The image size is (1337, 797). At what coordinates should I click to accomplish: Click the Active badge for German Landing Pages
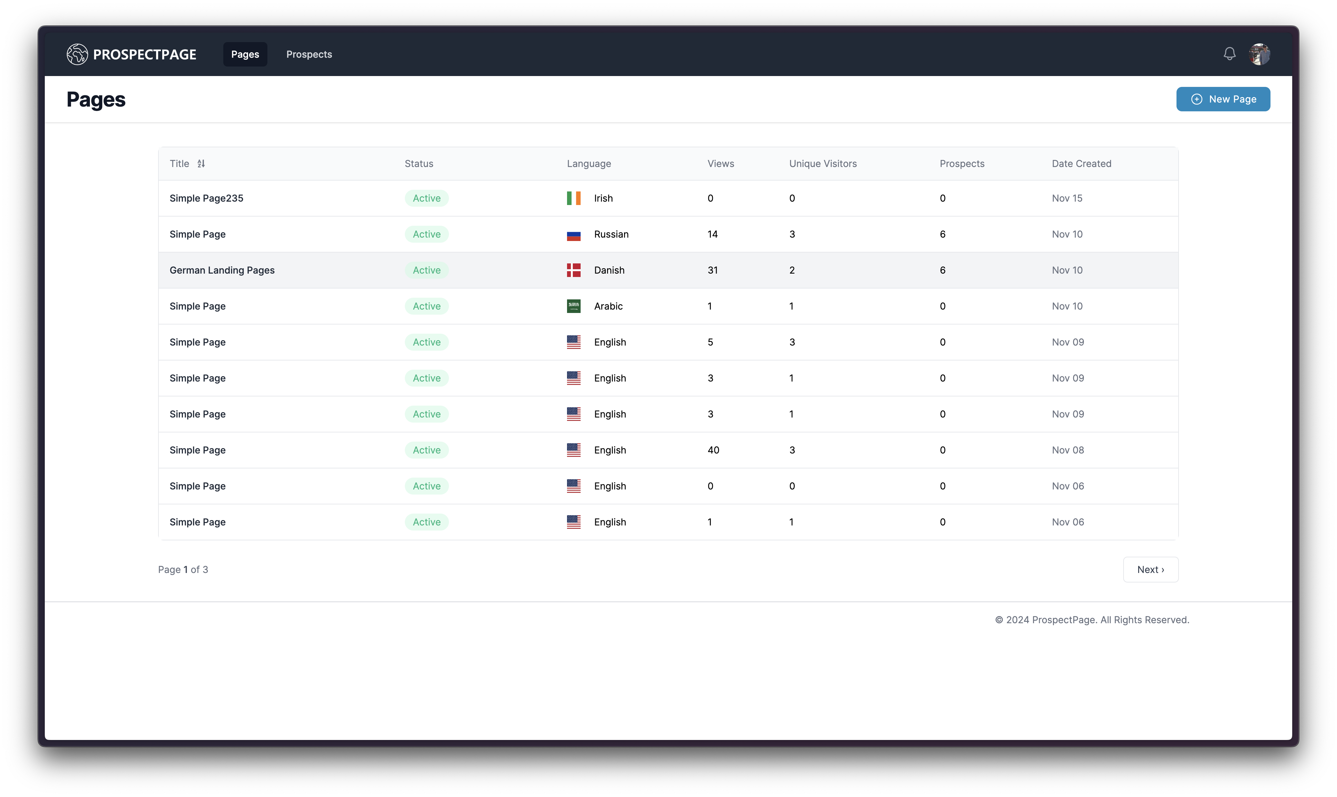[x=426, y=270]
